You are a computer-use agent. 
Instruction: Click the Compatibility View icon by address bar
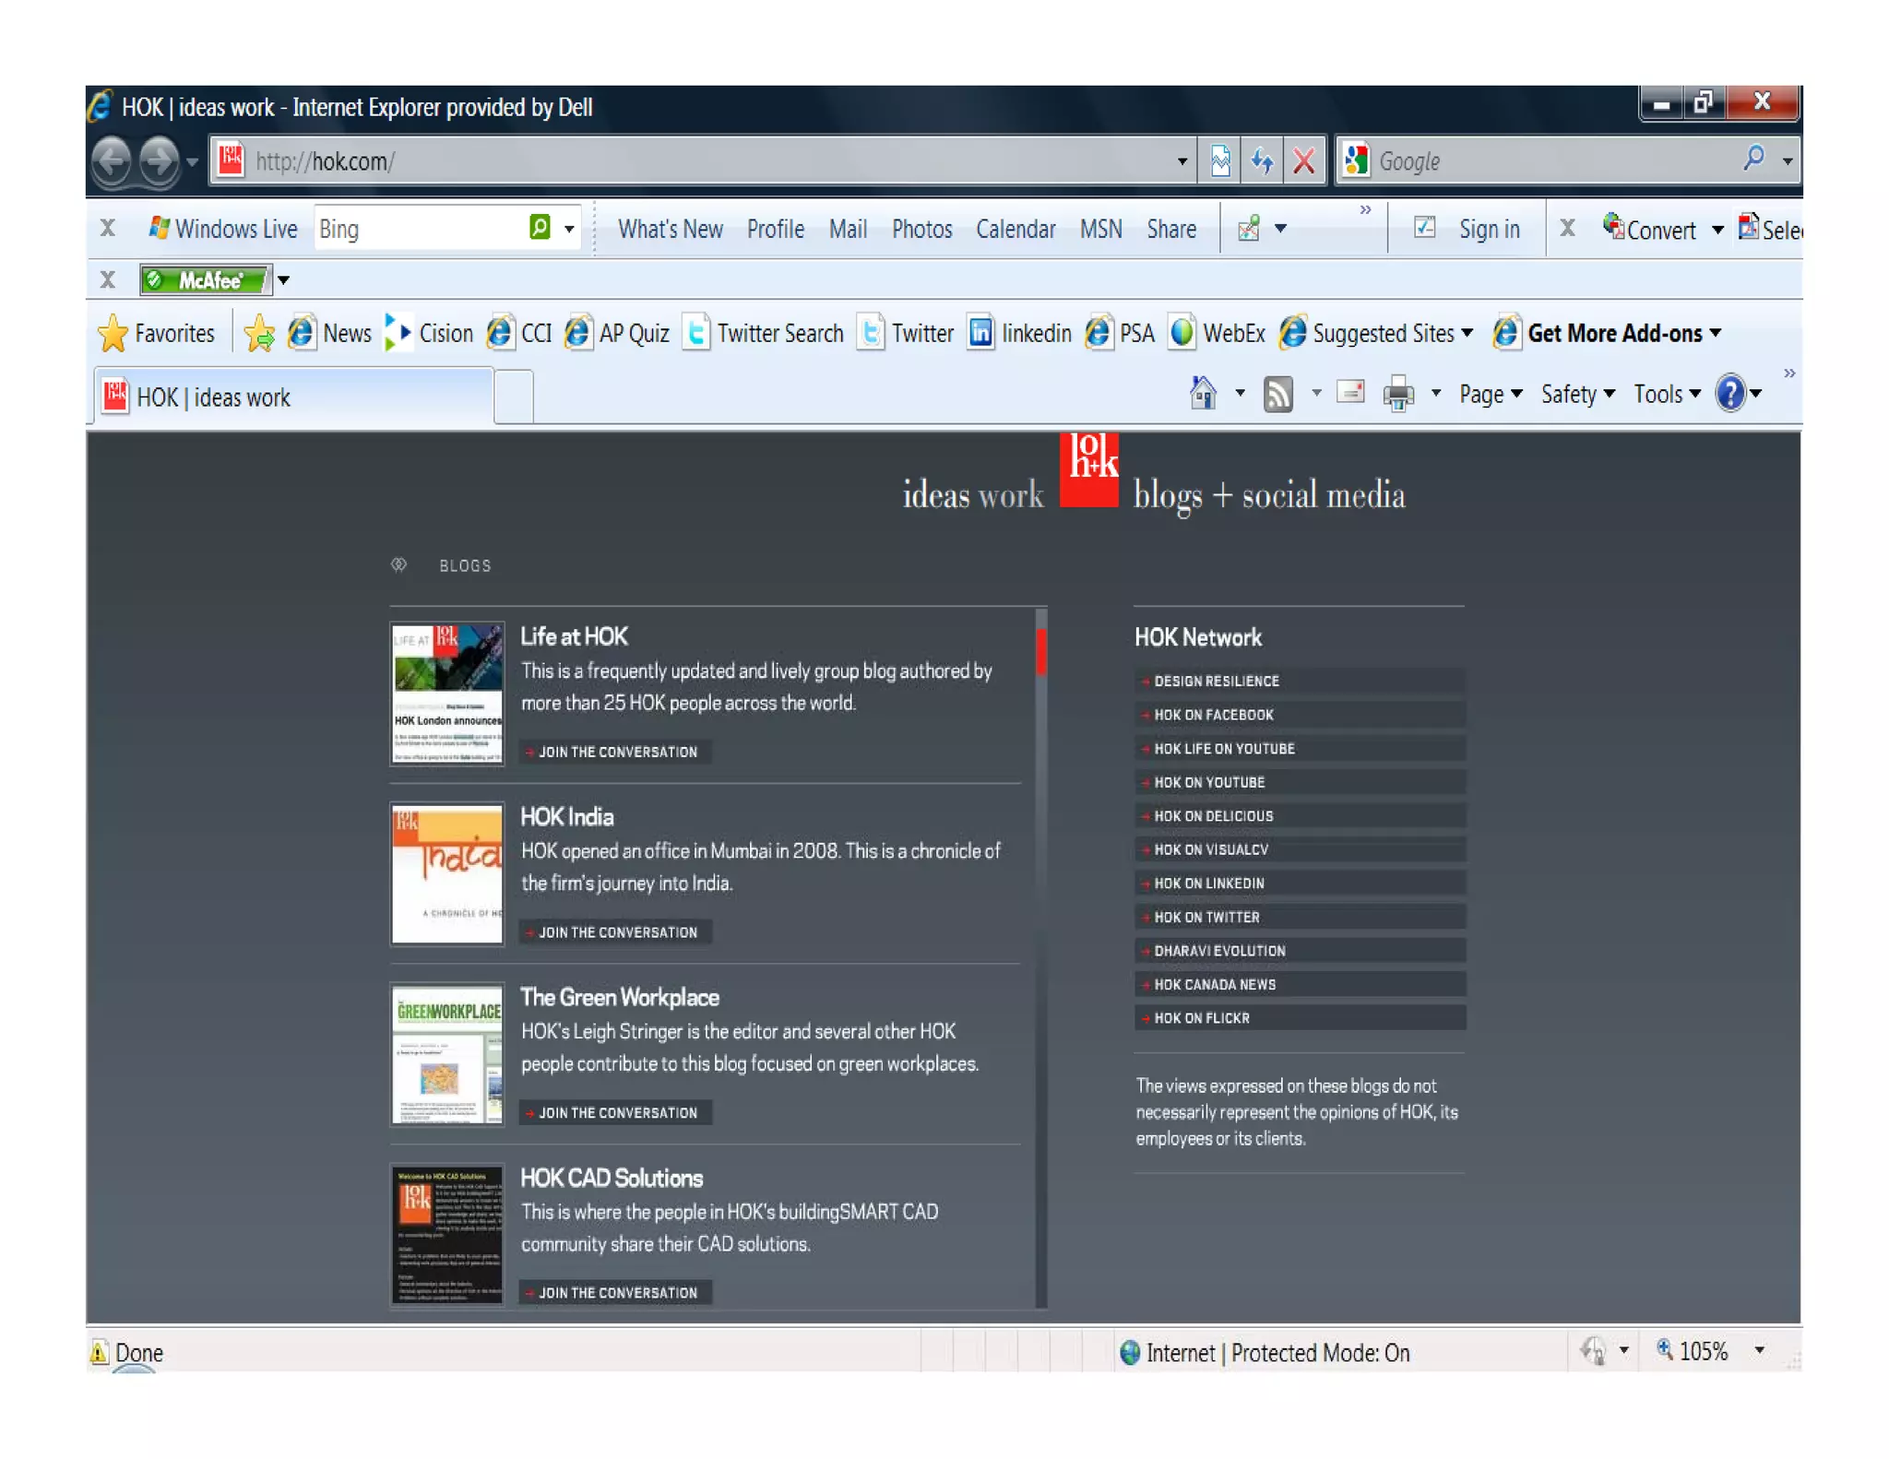[1219, 161]
